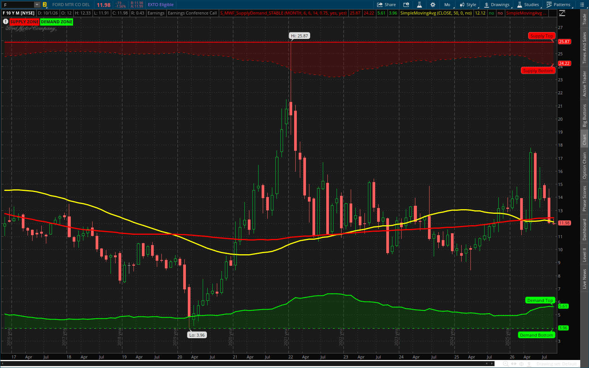Open chart settings gear icon

click(433, 5)
